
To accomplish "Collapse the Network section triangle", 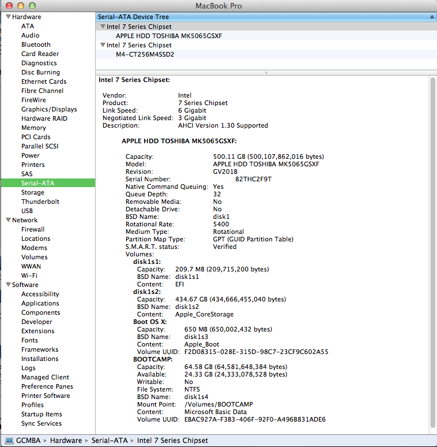I will click(x=8, y=220).
